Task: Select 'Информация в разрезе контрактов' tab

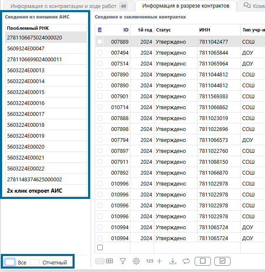Action: tap(185, 6)
